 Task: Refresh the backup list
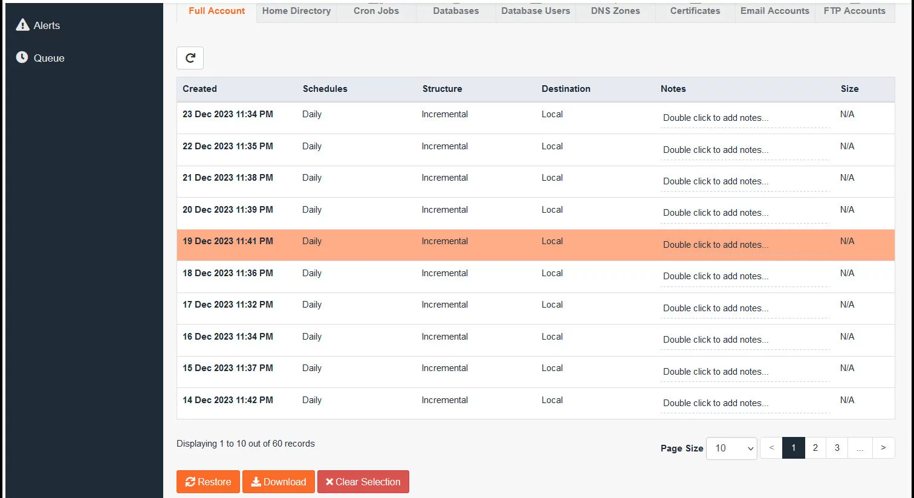pyautogui.click(x=190, y=58)
